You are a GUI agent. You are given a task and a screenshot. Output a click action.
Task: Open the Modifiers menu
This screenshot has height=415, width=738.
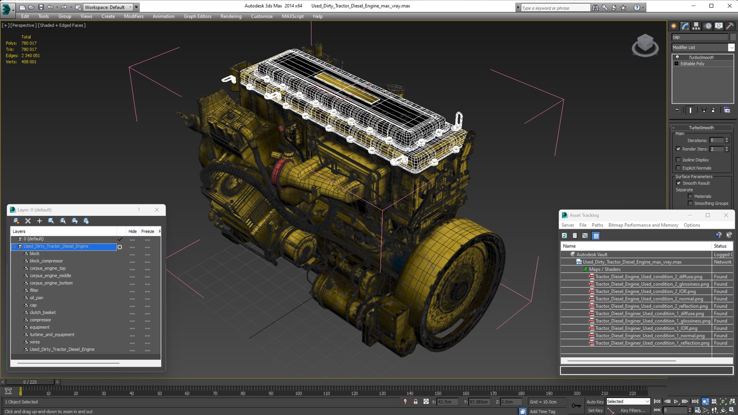pos(133,16)
